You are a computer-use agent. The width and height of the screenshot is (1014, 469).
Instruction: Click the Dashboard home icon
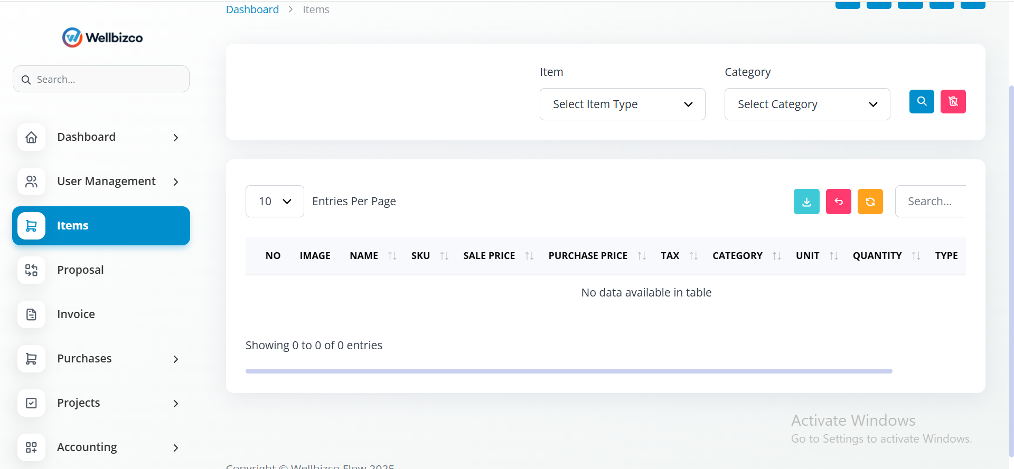pos(31,137)
